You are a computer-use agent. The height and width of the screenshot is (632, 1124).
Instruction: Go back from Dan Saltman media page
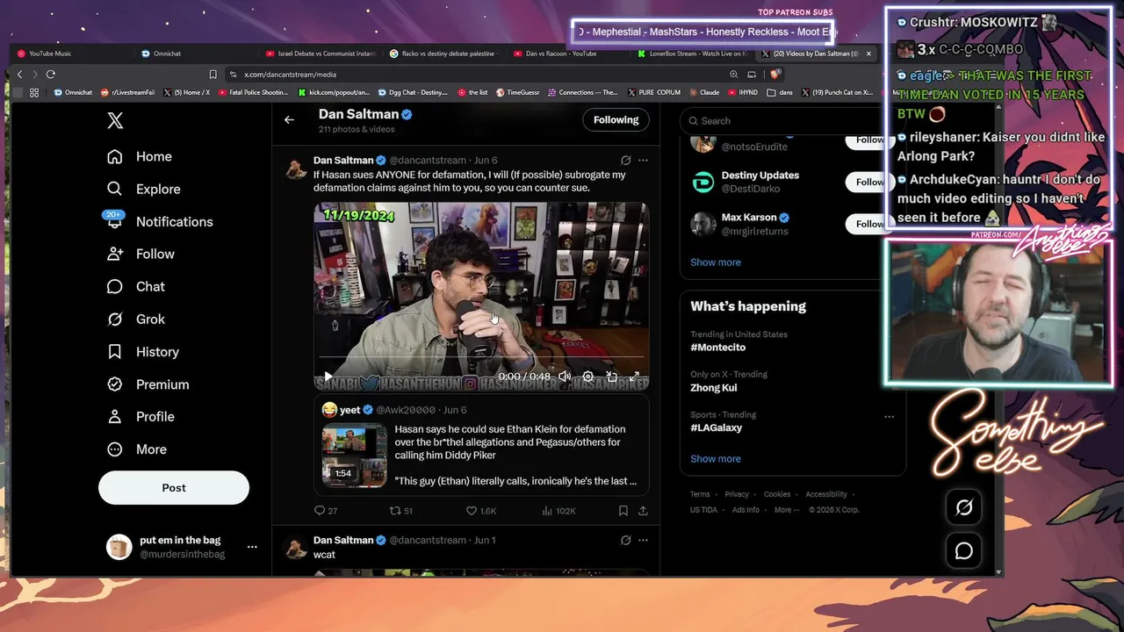coord(289,119)
